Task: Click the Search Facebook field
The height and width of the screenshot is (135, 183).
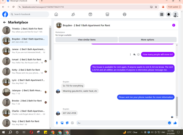Action: pos(29,14)
